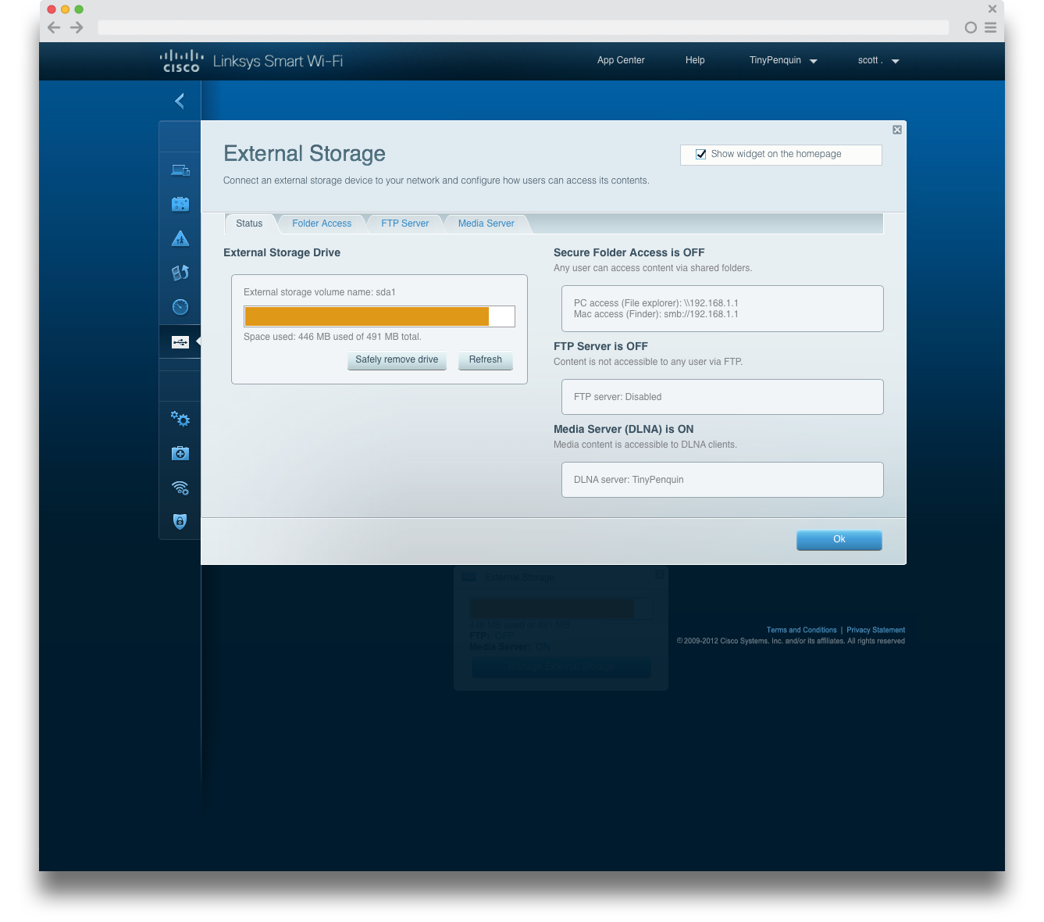Click 'Media Server (DLNA) is ON' heading
Screen dimensions: 1044x922
point(623,429)
